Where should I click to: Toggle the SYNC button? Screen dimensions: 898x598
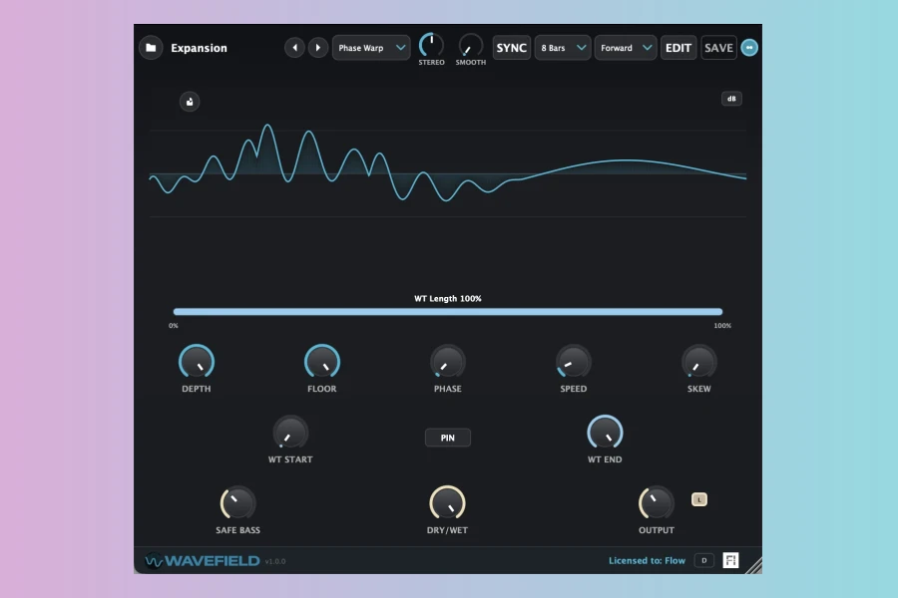[x=511, y=48]
